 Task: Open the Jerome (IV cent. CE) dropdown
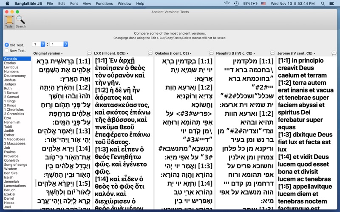[296, 53]
